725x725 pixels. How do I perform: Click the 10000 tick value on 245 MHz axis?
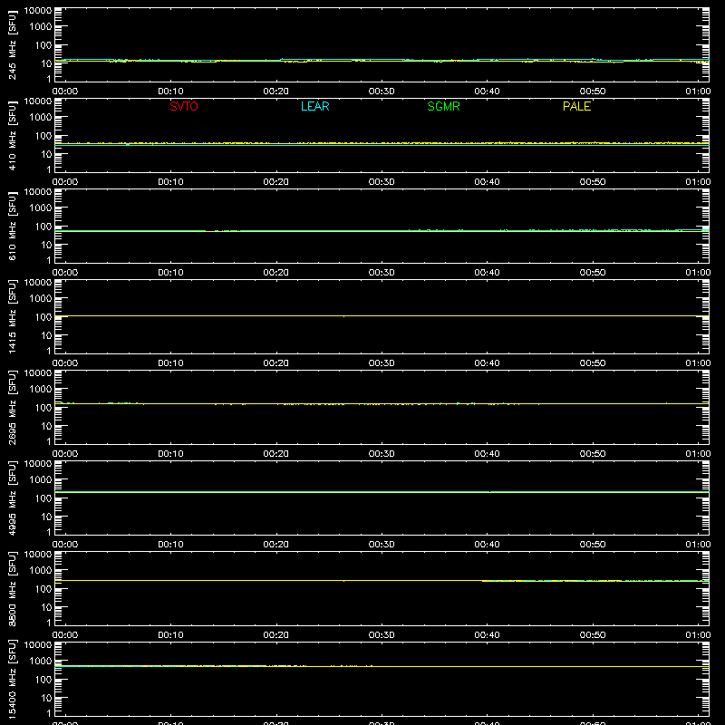coord(38,11)
